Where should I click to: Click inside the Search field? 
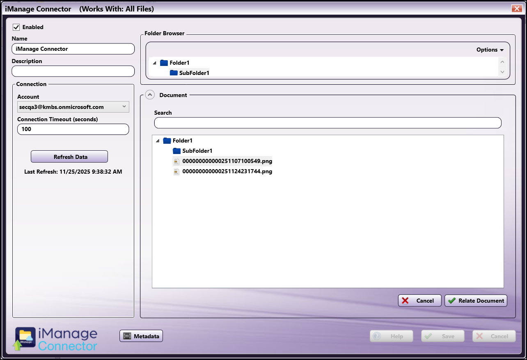click(x=328, y=122)
